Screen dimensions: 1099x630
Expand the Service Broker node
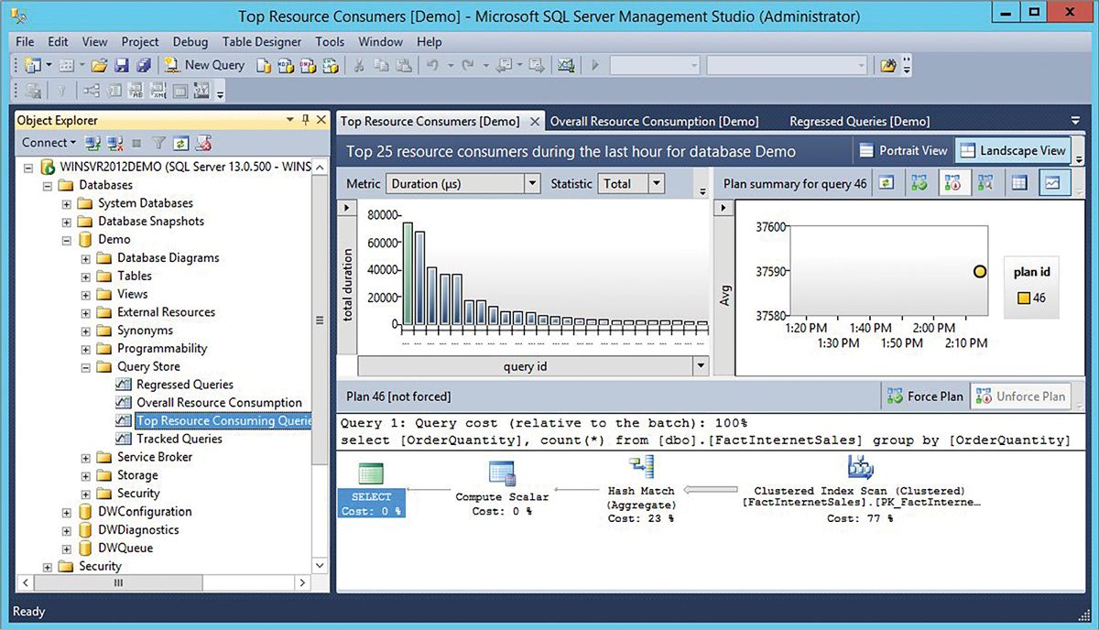[86, 457]
